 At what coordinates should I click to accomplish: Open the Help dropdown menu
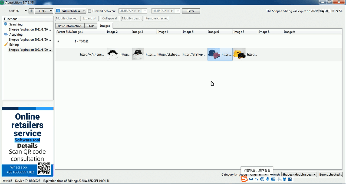(44, 11)
